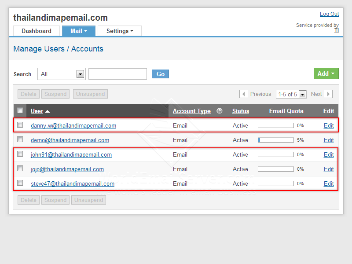This screenshot has width=352, height=264.
Task: Click demo's 5% email quota bar
Action: tap(275, 140)
